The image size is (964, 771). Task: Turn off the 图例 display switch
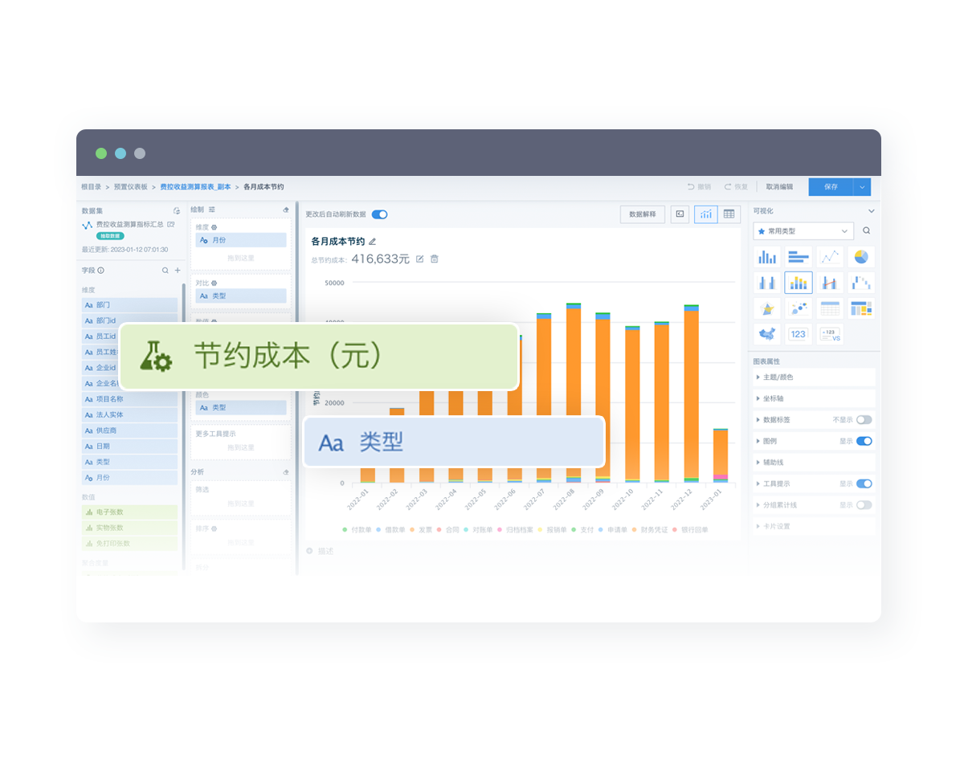(x=864, y=441)
